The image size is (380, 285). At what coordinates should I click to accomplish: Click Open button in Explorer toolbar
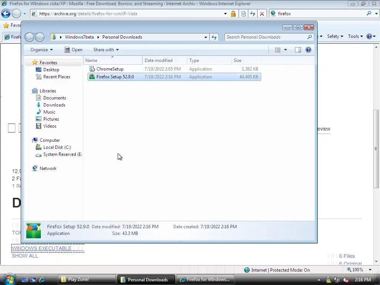coord(73,50)
